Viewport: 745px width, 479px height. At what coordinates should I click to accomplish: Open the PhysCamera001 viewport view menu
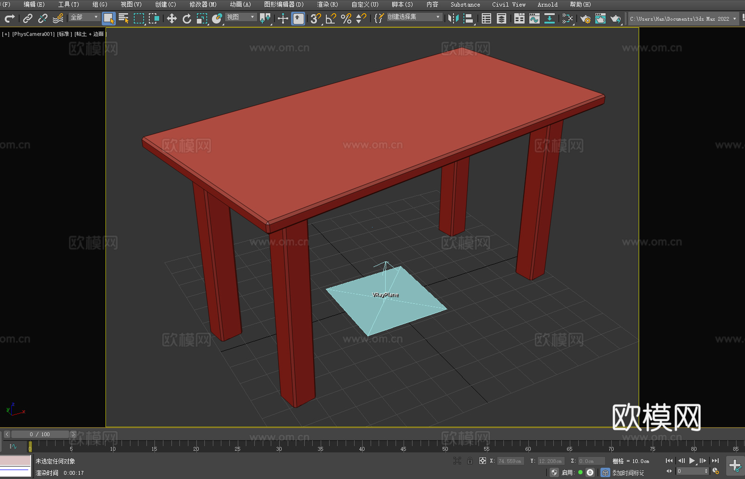[33, 34]
